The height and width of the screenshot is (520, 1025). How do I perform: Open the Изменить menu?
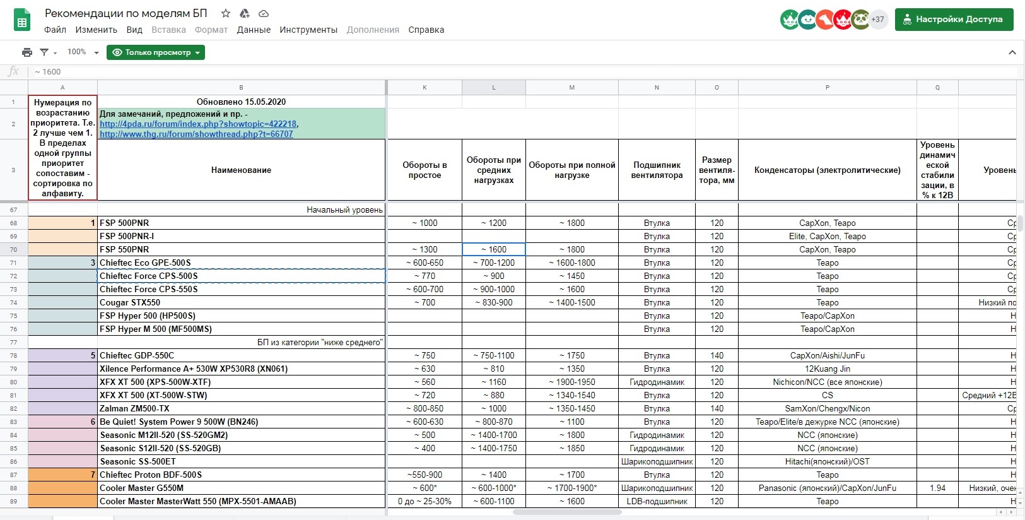(x=96, y=30)
